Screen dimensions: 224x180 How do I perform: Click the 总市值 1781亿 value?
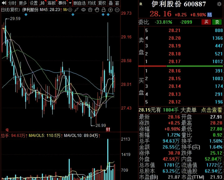click(x=172, y=165)
